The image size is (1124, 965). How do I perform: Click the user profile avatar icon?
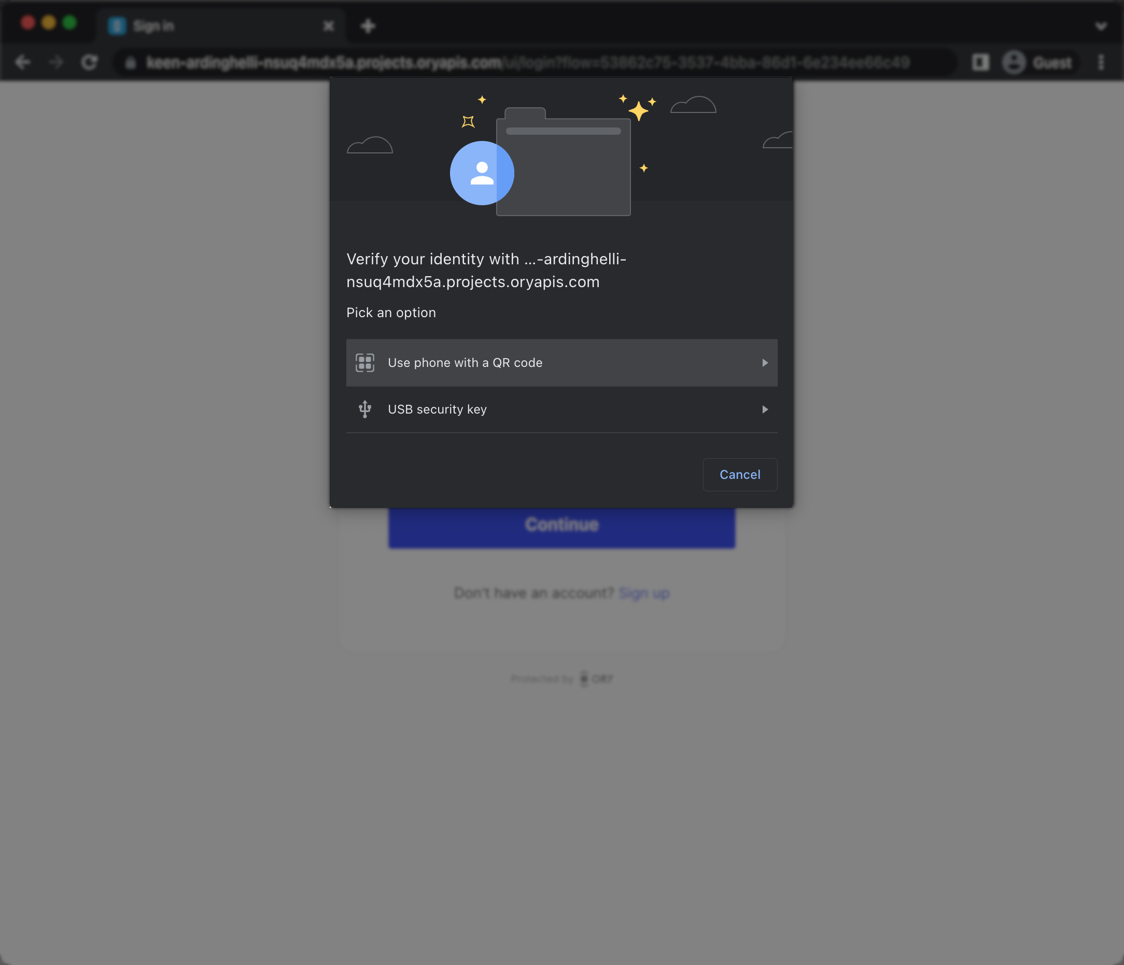[482, 173]
